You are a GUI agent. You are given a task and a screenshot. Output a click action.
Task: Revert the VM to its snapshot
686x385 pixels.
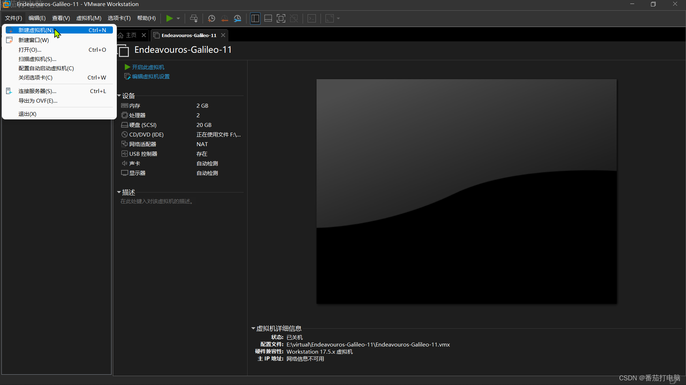pyautogui.click(x=225, y=18)
